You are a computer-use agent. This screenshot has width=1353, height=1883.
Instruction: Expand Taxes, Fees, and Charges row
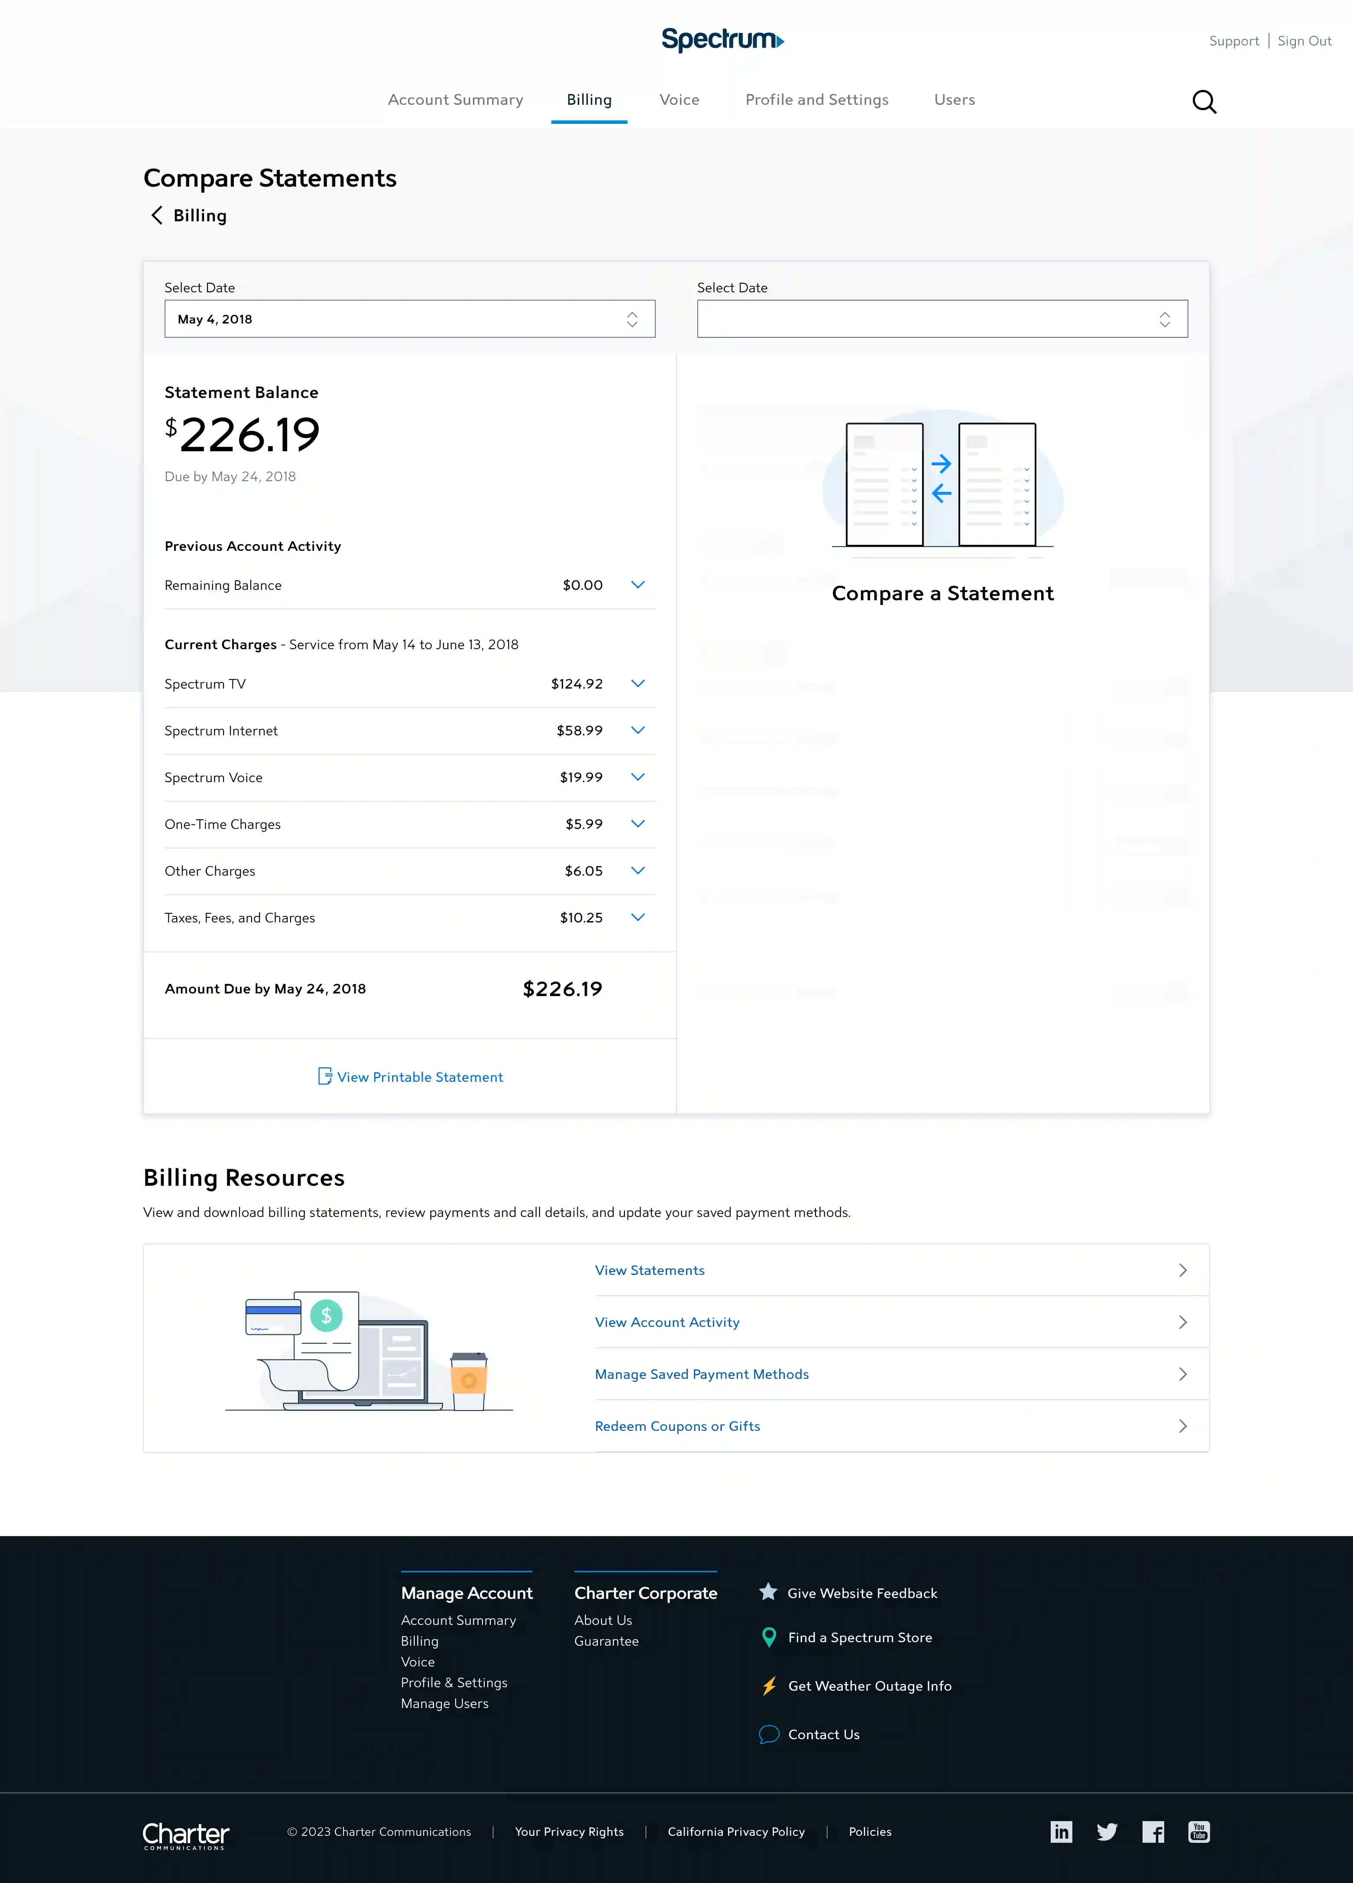pos(638,917)
